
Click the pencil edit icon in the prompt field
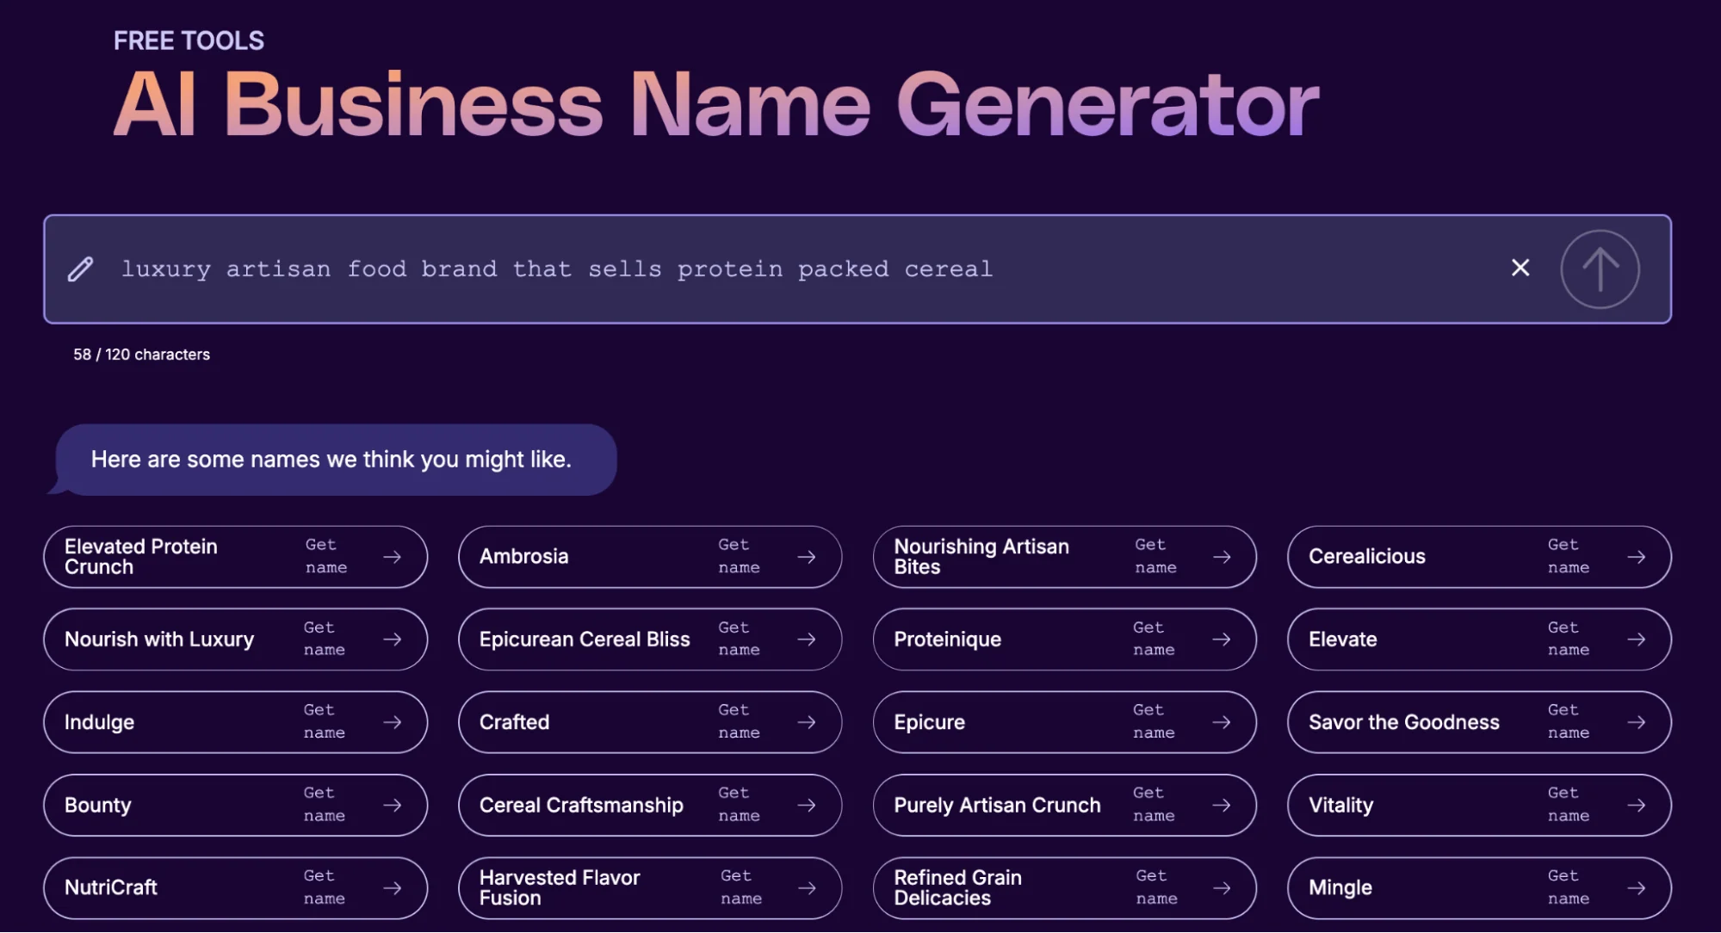[80, 269]
